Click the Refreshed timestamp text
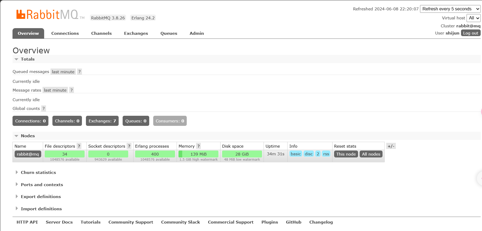The image size is (482, 231). tap(386, 9)
